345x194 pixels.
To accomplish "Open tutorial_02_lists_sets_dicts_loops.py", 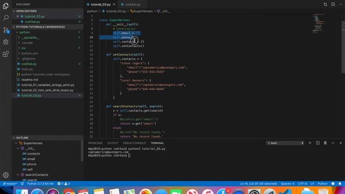I will pyautogui.click(x=47, y=90).
